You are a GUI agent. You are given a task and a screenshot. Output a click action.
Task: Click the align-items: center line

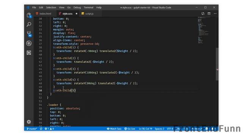pos(69,40)
